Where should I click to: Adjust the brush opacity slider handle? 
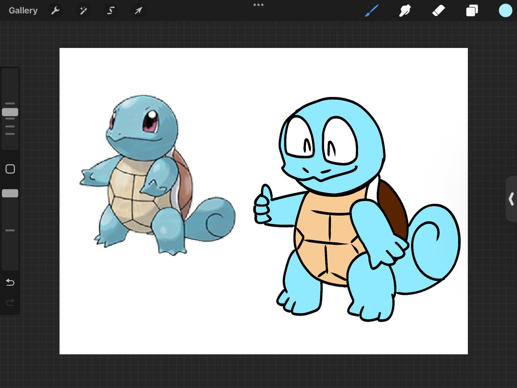coord(10,194)
